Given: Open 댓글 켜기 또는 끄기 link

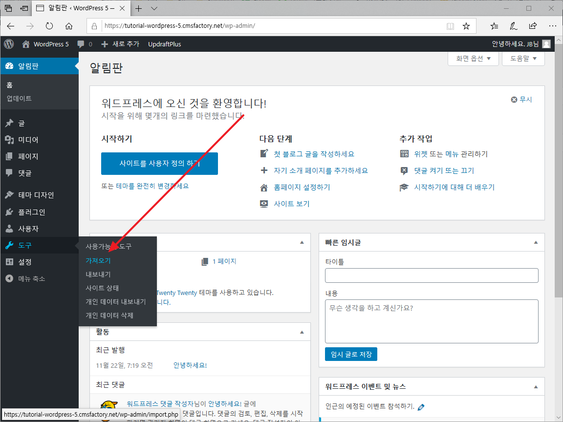Looking at the screenshot, I should [444, 170].
